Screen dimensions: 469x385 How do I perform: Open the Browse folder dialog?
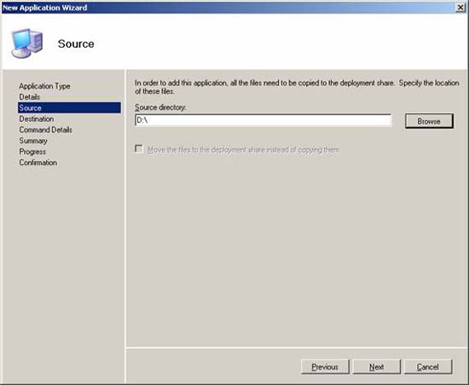(x=429, y=121)
